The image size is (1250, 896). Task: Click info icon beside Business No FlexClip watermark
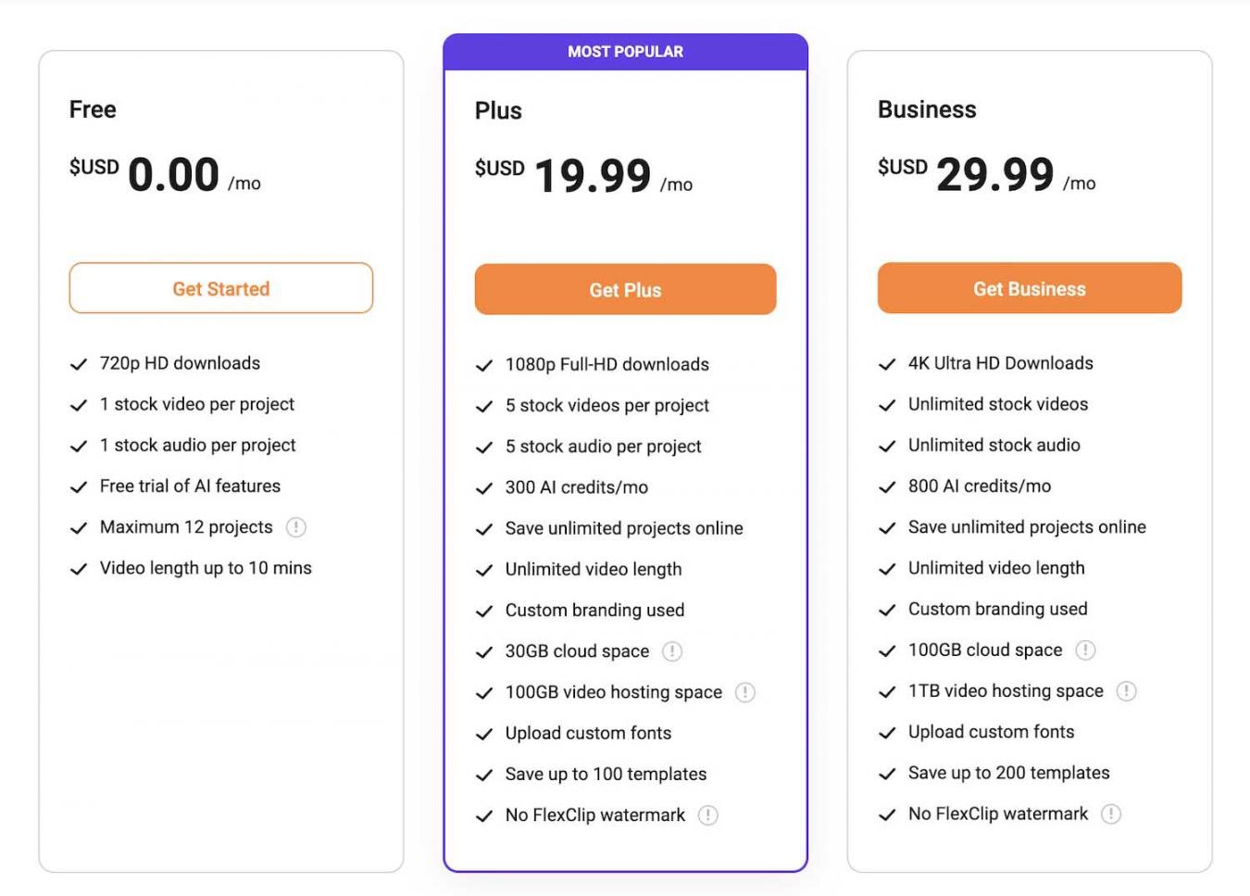[1111, 814]
